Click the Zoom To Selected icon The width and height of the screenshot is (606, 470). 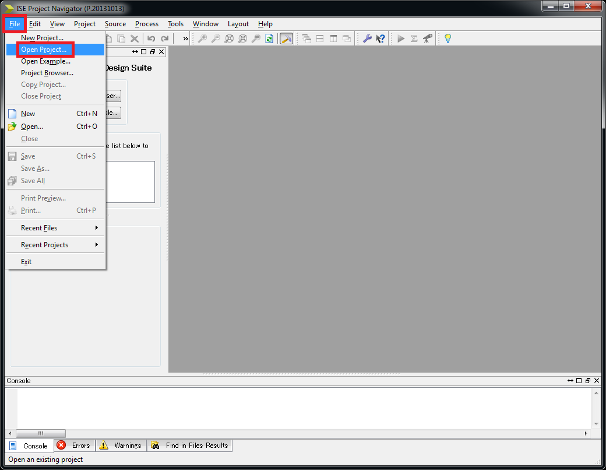tap(243, 38)
